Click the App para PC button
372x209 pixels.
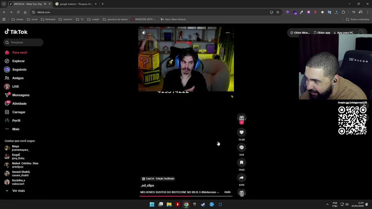click(343, 33)
